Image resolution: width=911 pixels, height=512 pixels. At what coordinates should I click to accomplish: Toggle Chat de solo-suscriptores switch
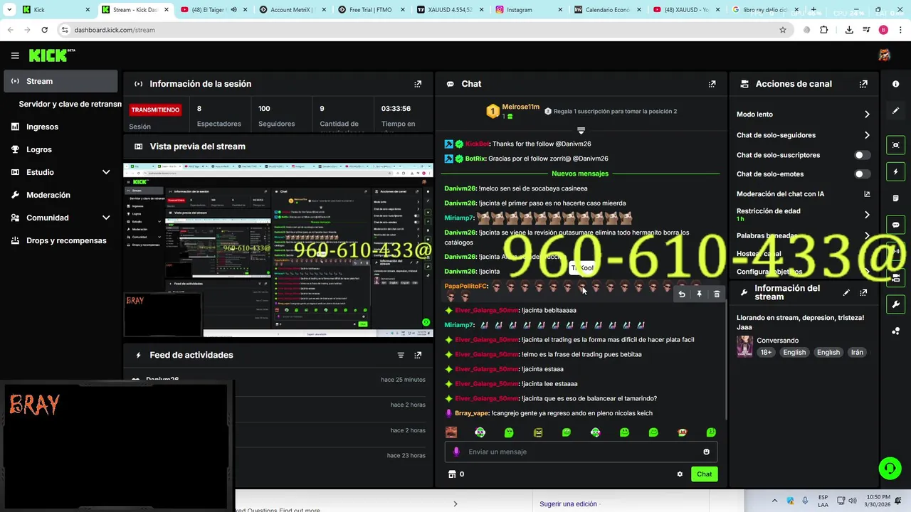[862, 155]
